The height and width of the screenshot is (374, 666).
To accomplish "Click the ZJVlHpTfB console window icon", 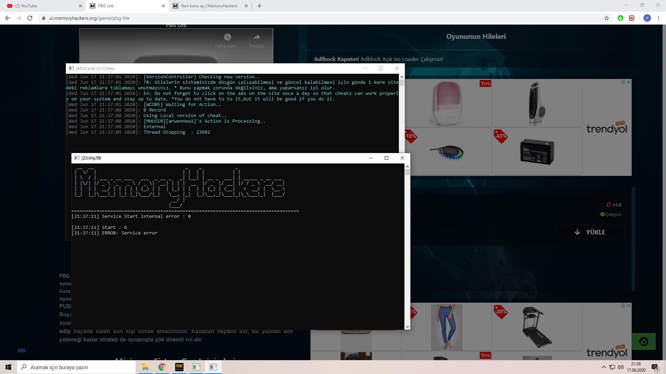I will (x=77, y=158).
